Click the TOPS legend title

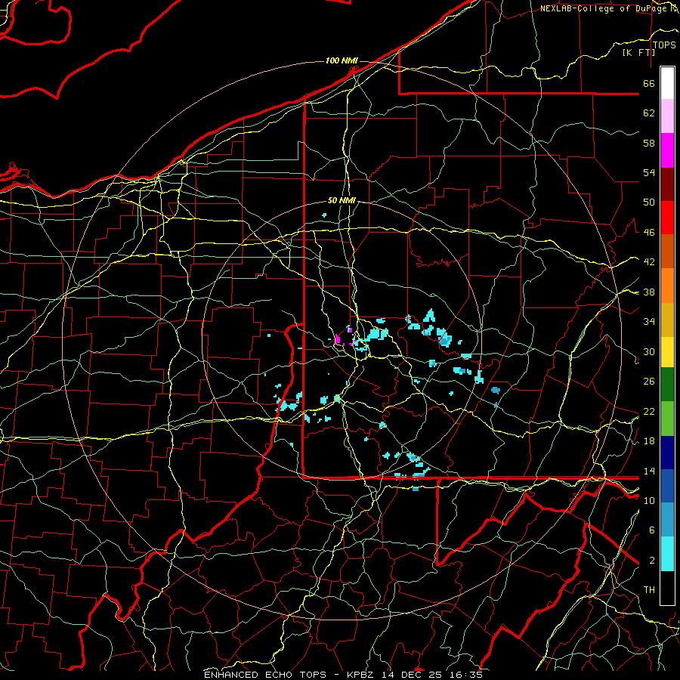point(664,45)
